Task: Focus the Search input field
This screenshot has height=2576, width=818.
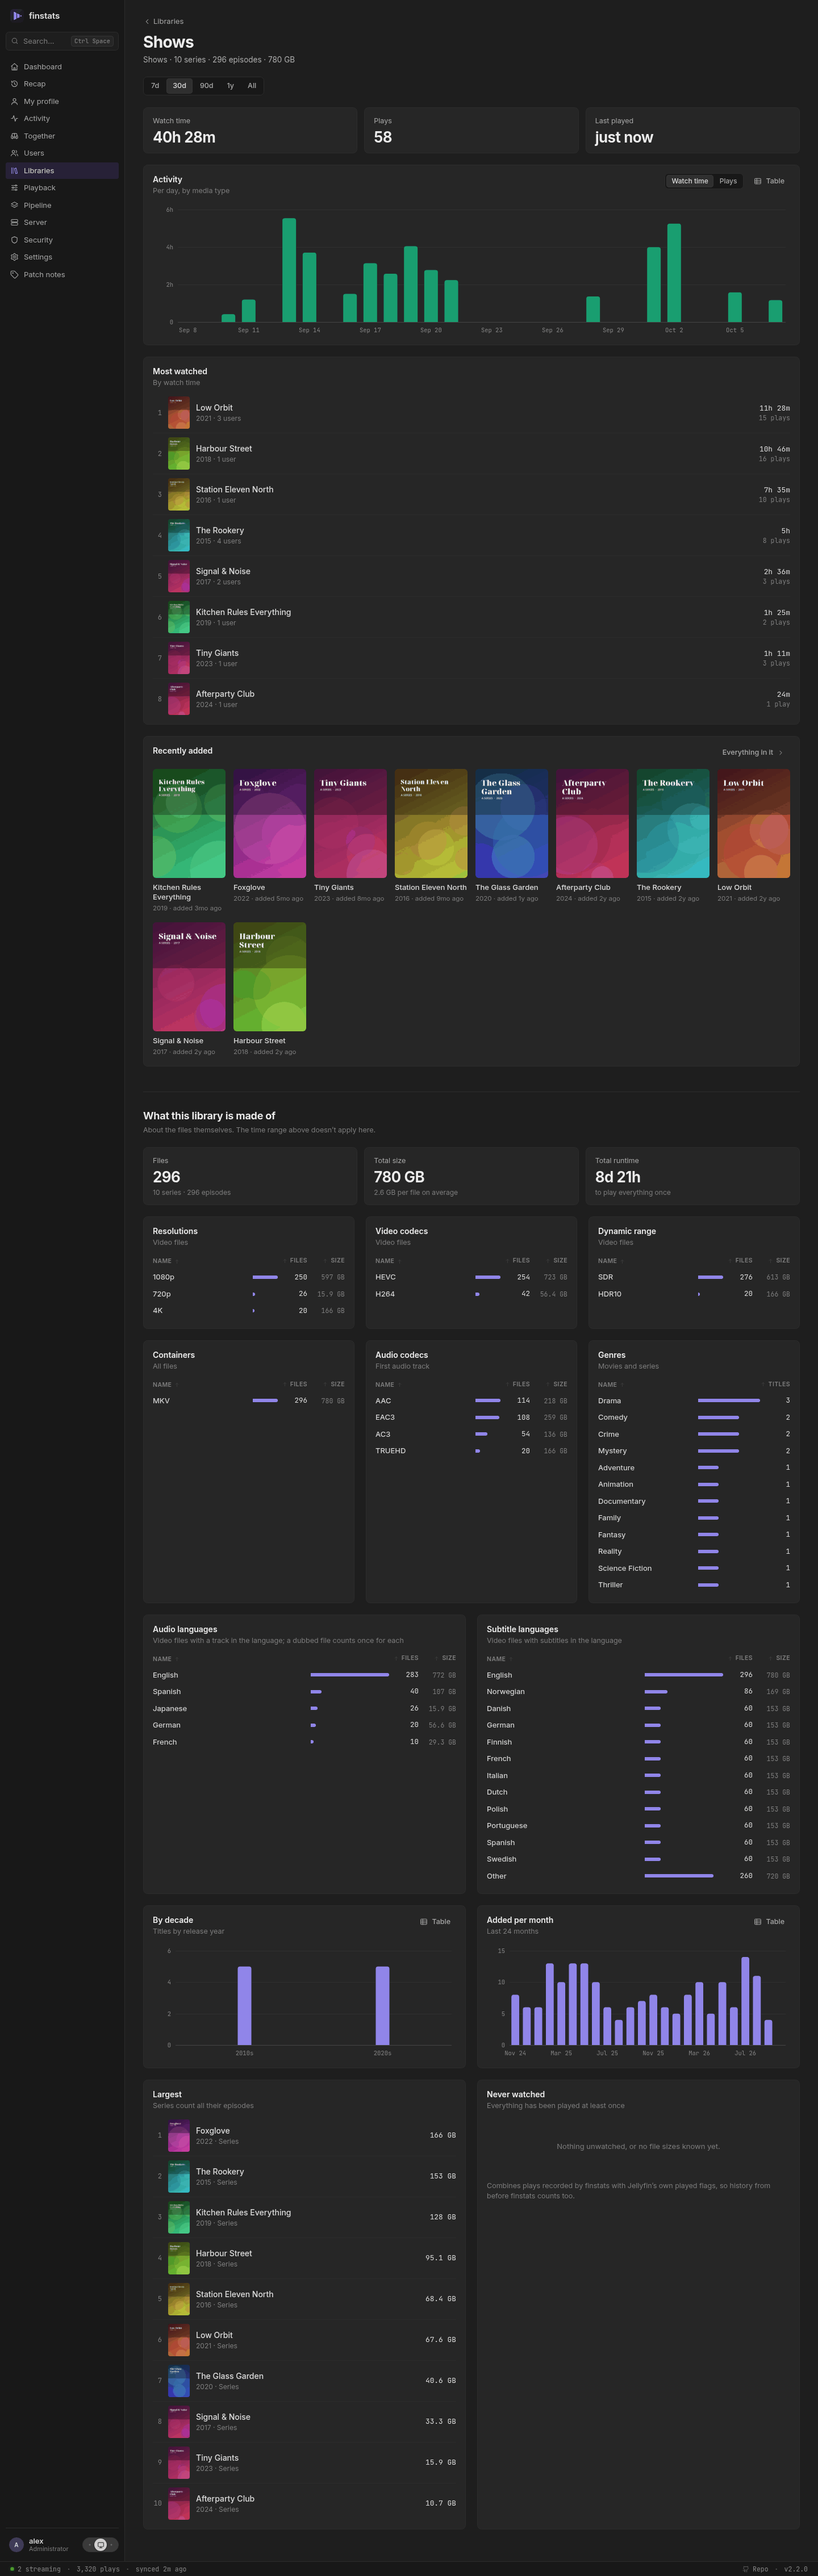Action: click(x=62, y=41)
